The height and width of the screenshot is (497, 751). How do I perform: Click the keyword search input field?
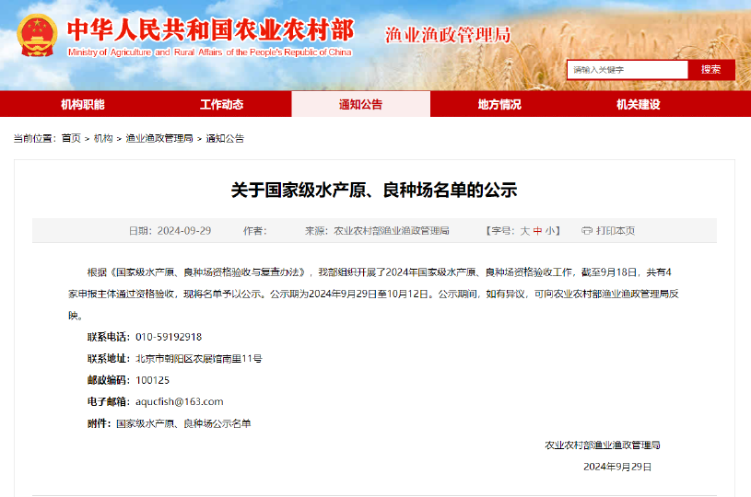(628, 70)
